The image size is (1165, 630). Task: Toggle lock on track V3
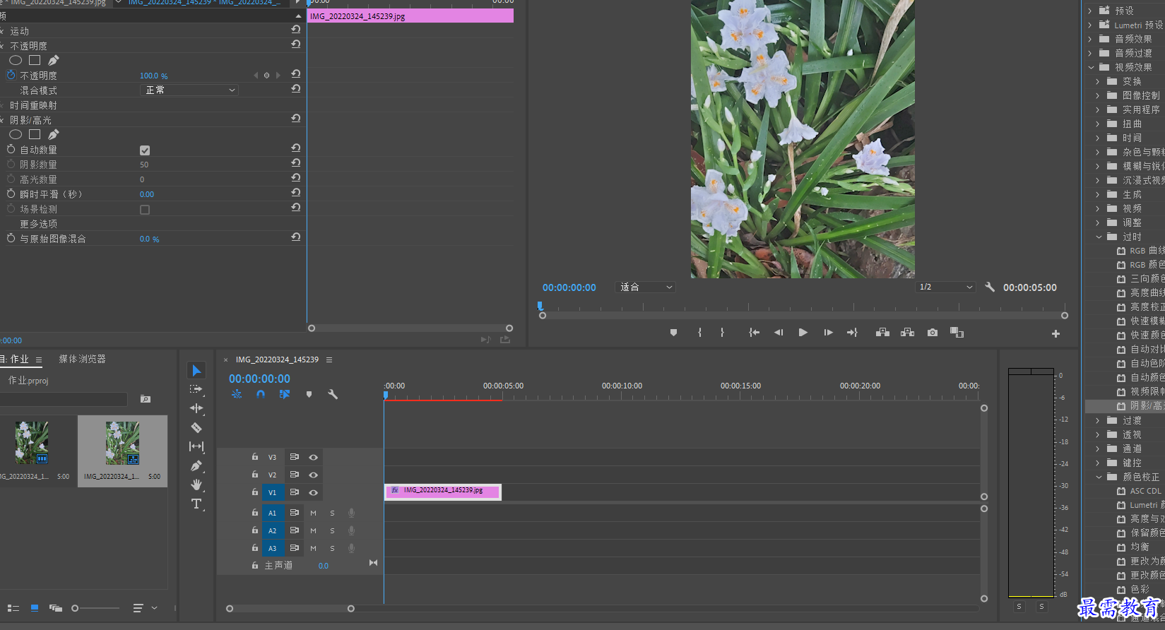pyautogui.click(x=255, y=457)
